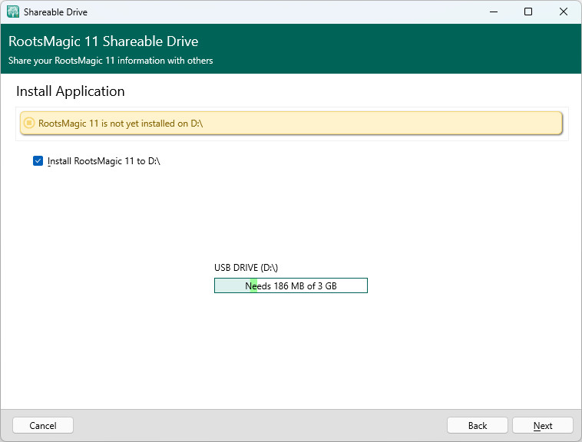
Task: Click the 'Shareable Drive' title bar text
Action: 56,12
